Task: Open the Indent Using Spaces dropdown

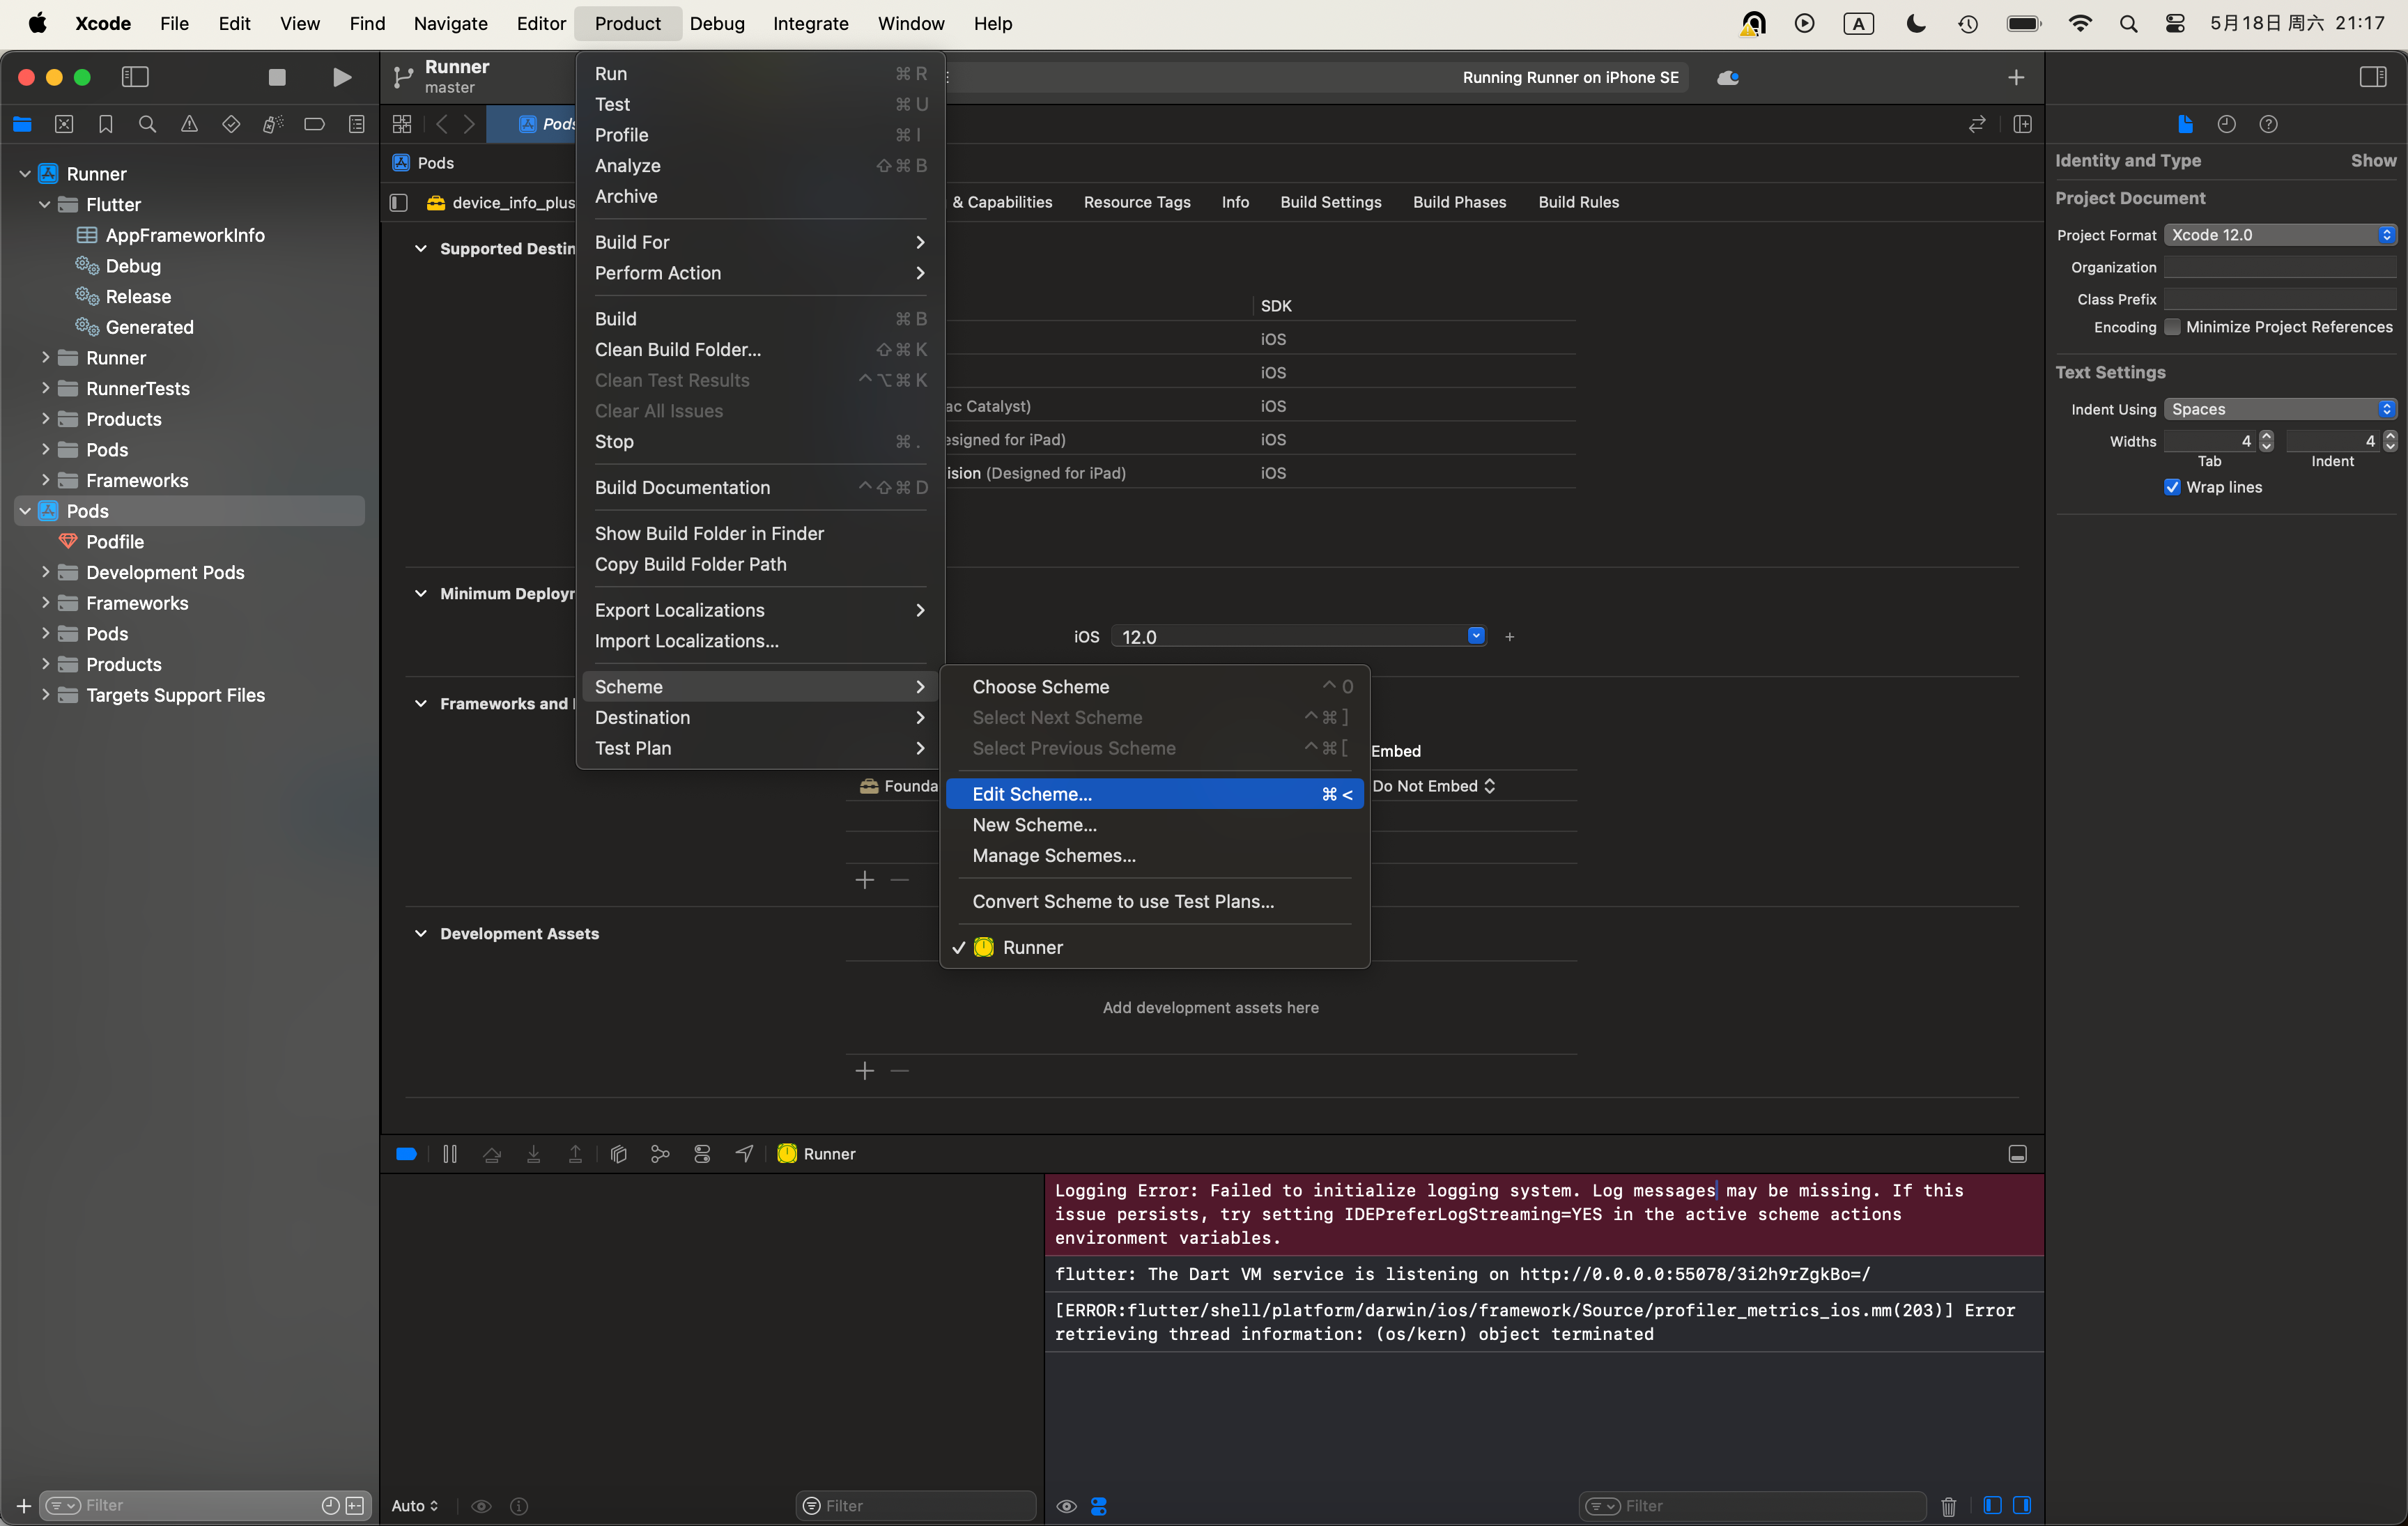Action: pos(2280,409)
